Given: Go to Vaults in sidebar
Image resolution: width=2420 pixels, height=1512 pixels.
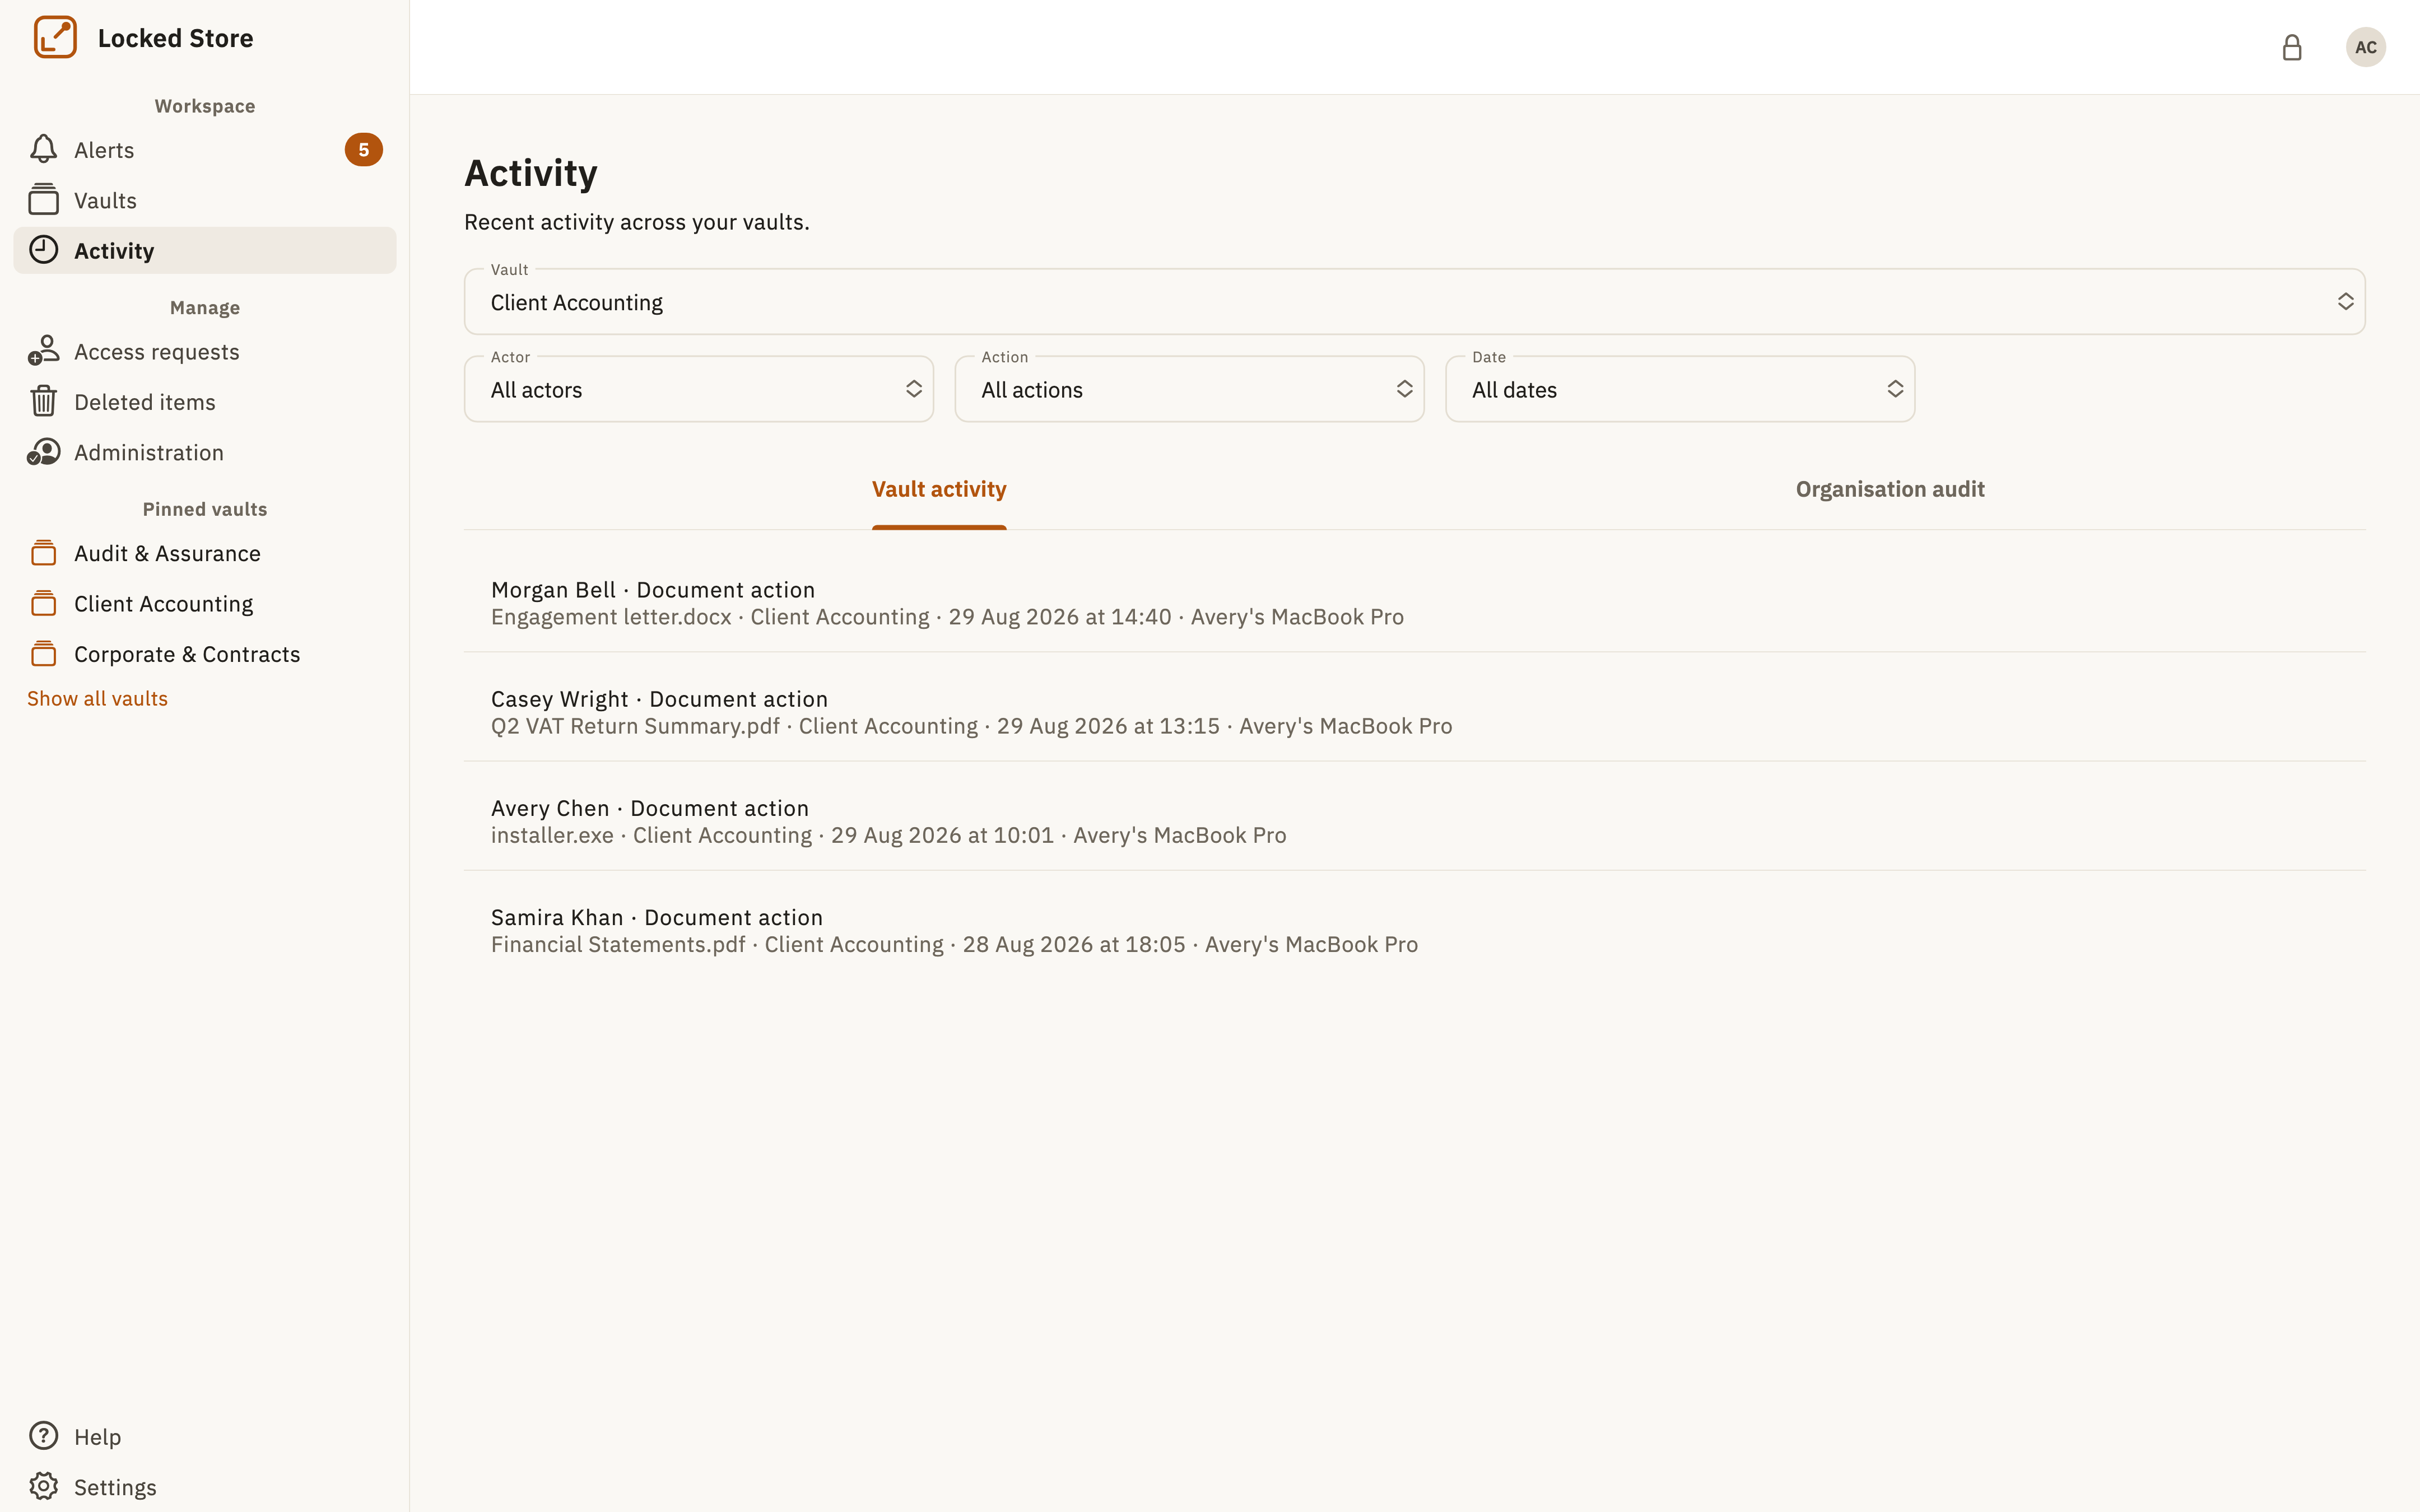Looking at the screenshot, I should coord(205,200).
